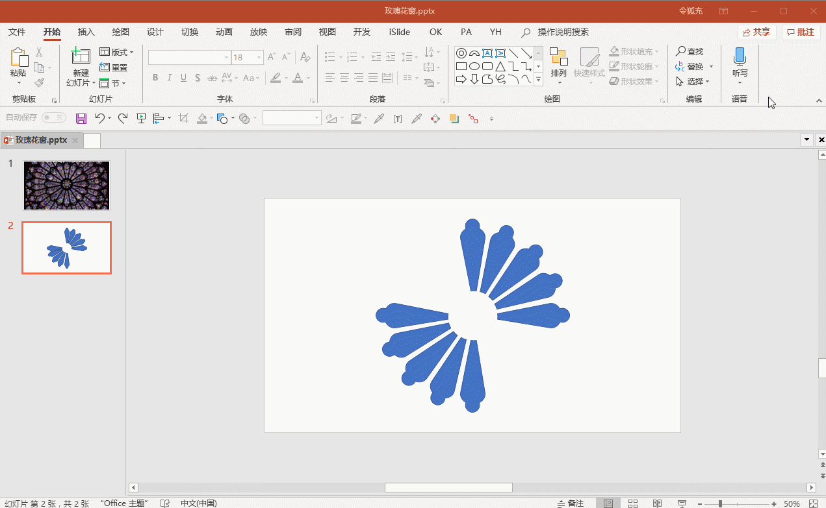826x508 pixels.
Task: Open the iSlide tab
Action: pos(400,32)
